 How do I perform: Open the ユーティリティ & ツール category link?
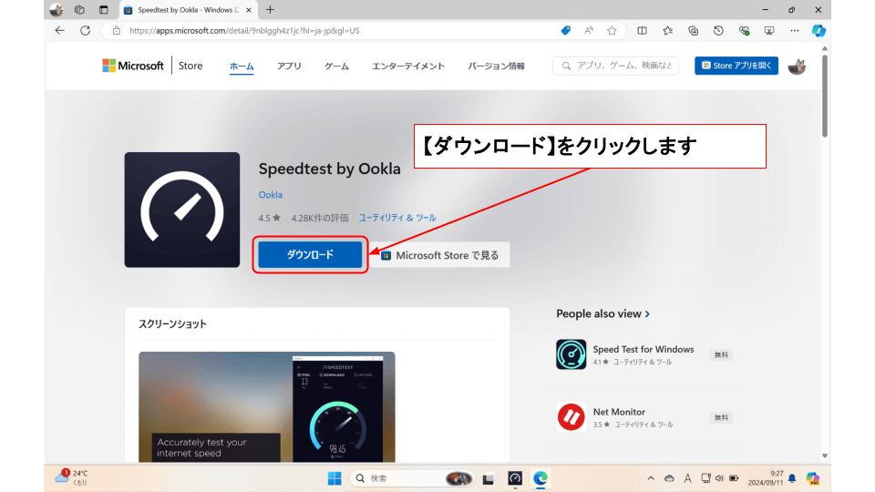pyautogui.click(x=397, y=218)
